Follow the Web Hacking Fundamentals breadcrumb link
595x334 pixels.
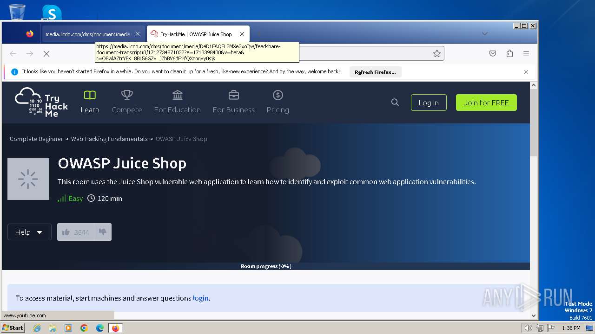coord(109,139)
